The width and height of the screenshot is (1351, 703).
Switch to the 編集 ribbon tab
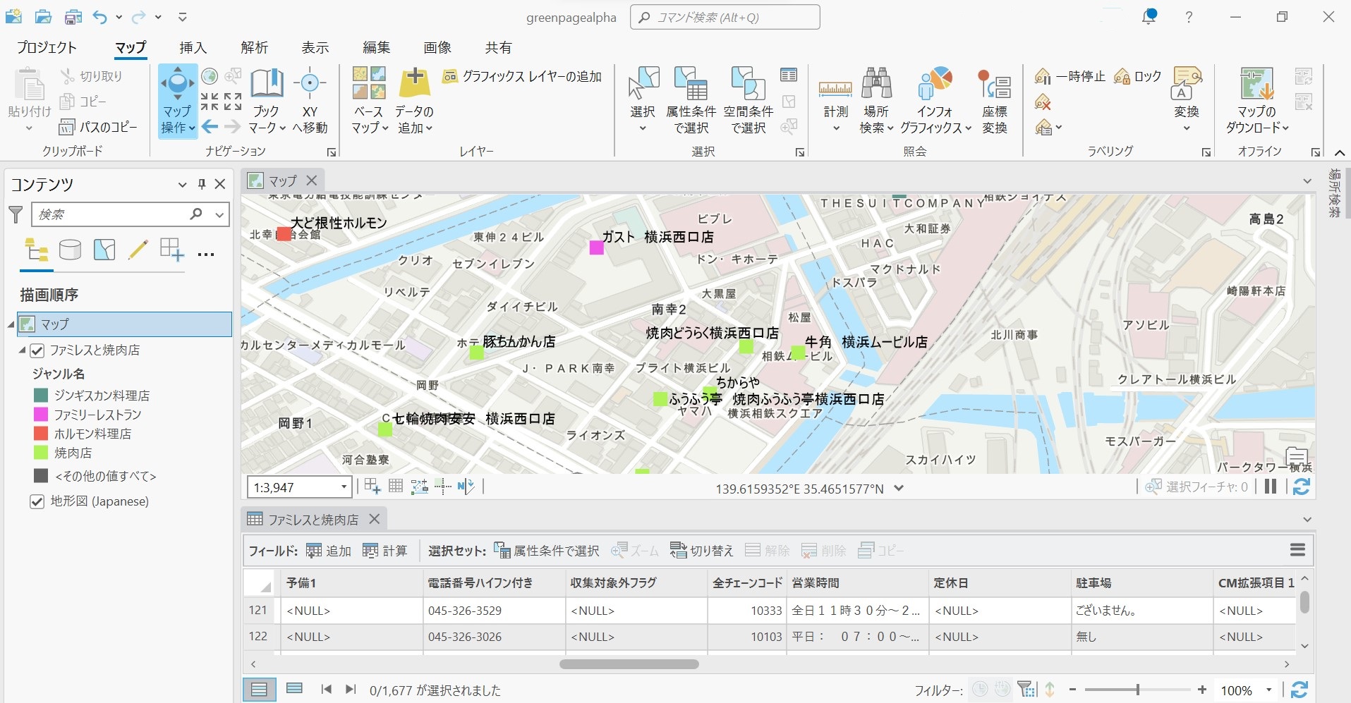(x=376, y=47)
